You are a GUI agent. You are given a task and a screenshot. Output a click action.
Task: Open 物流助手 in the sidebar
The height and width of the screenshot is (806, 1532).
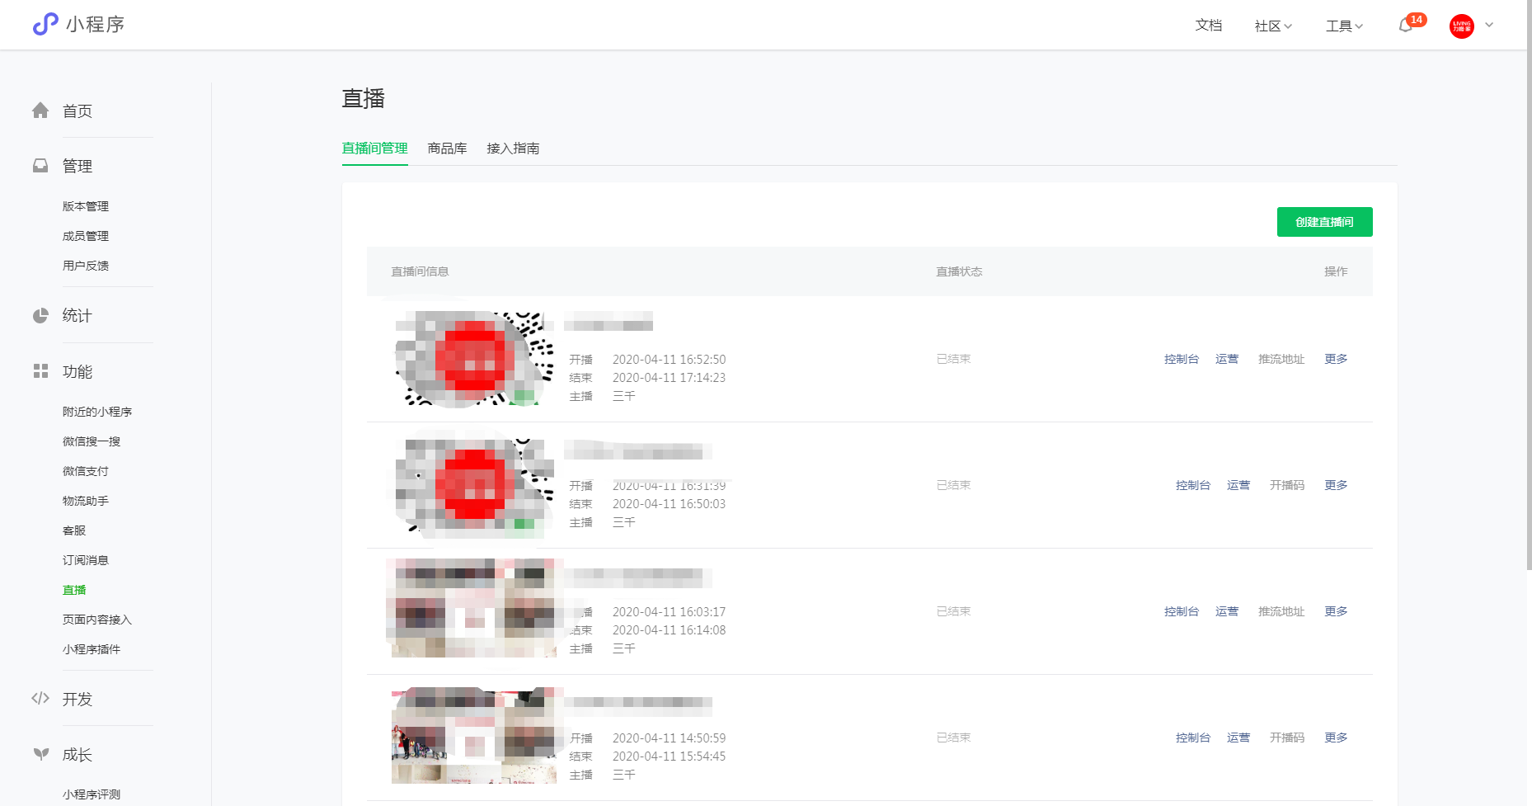tap(86, 501)
